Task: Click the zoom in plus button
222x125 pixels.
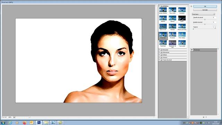Action: point(6,117)
